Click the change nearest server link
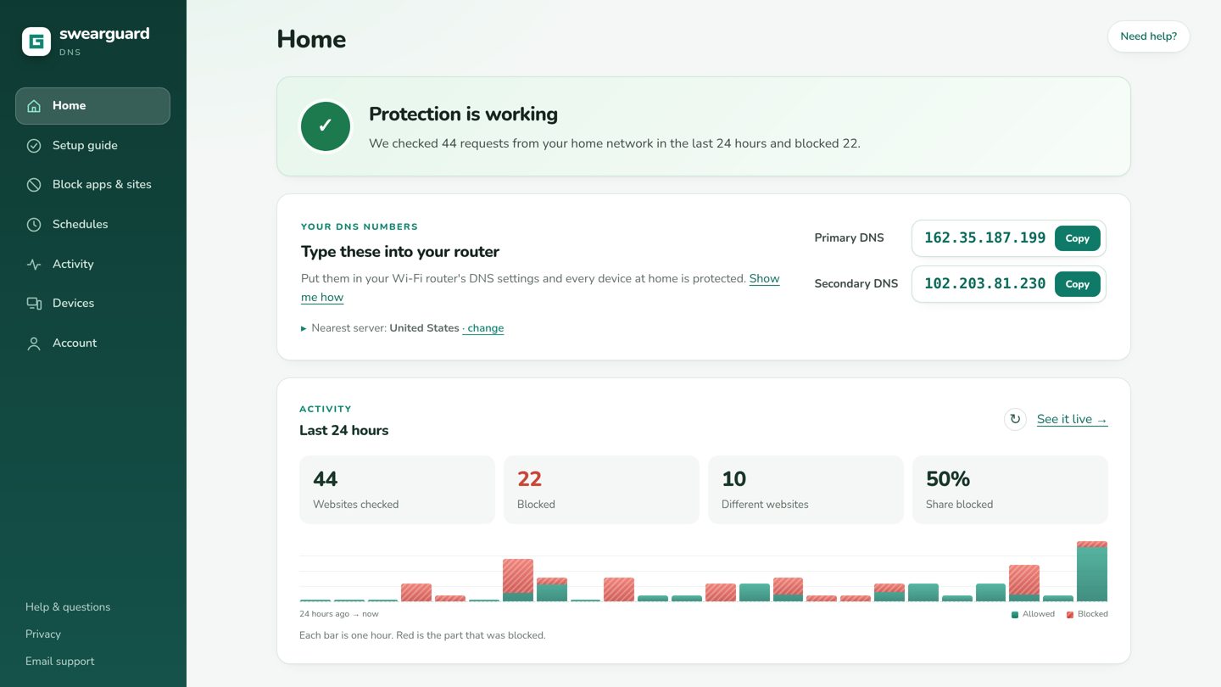The image size is (1221, 687). pos(485,328)
